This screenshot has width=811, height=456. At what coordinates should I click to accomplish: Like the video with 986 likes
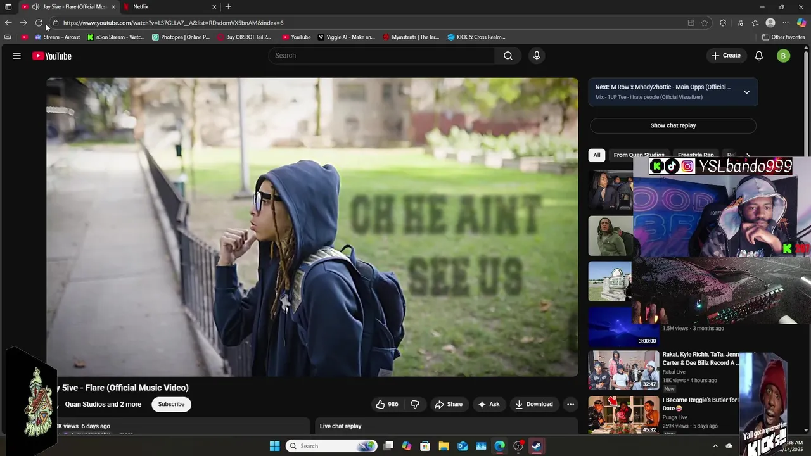(x=387, y=404)
